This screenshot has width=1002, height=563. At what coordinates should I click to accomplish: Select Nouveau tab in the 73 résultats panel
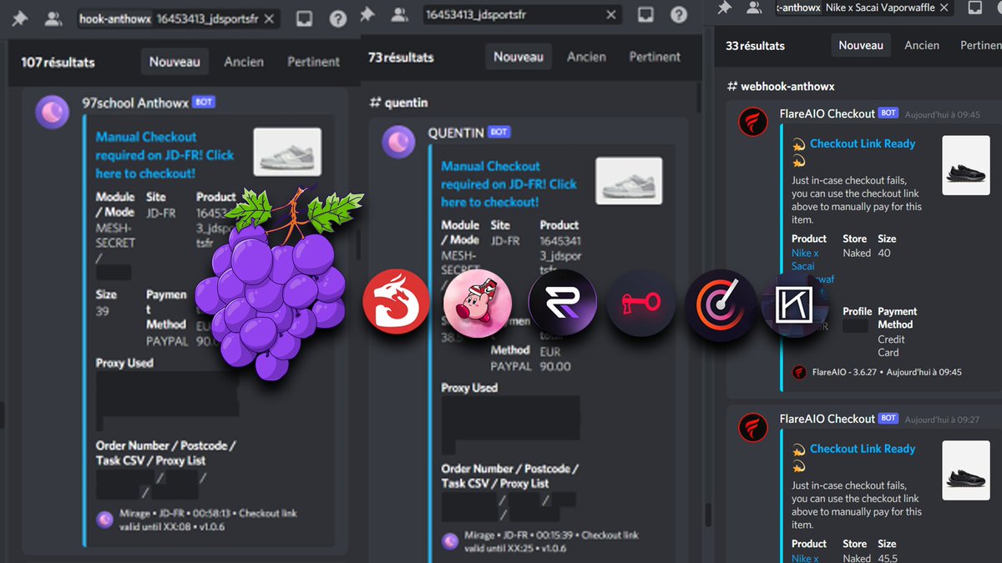pyautogui.click(x=519, y=57)
